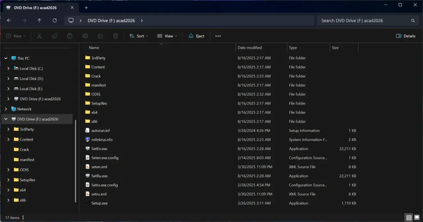Viewport: 423px width, 222px height.
Task: Click the m0nkrus.nfo file icon
Action: pos(88,140)
